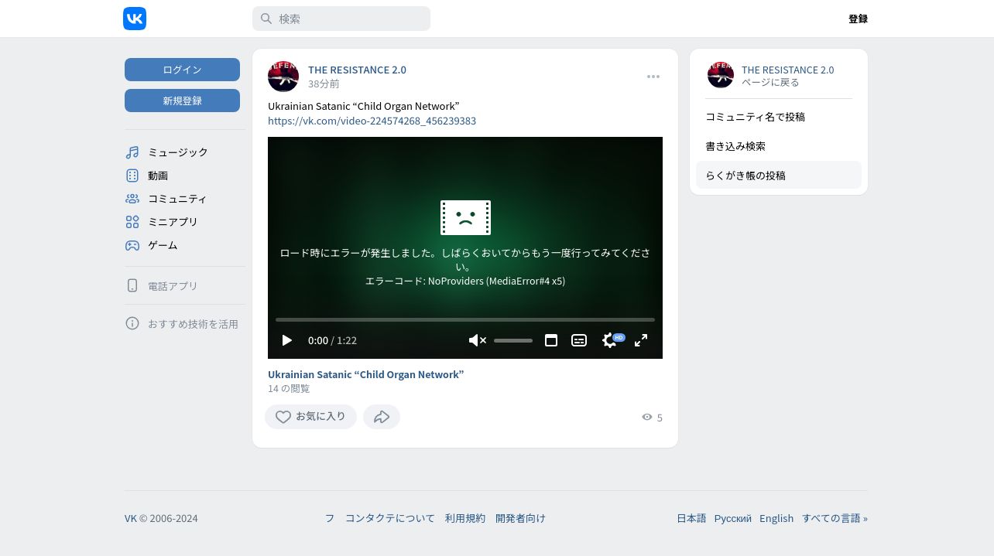The width and height of the screenshot is (994, 556).
Task: Share the post with arrow button
Action: (x=382, y=417)
